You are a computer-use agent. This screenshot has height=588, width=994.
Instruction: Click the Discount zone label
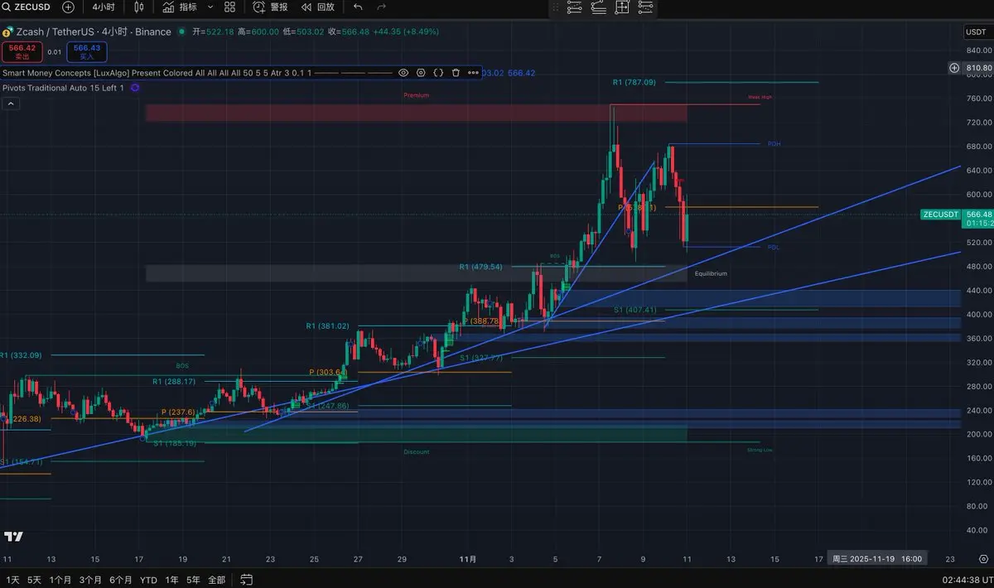coord(417,452)
